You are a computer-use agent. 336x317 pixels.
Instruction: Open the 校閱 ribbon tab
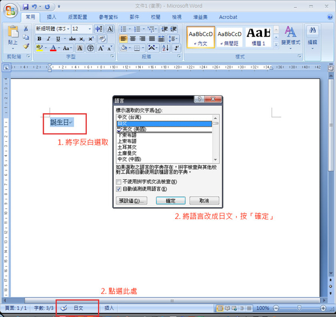pyautogui.click(x=156, y=17)
